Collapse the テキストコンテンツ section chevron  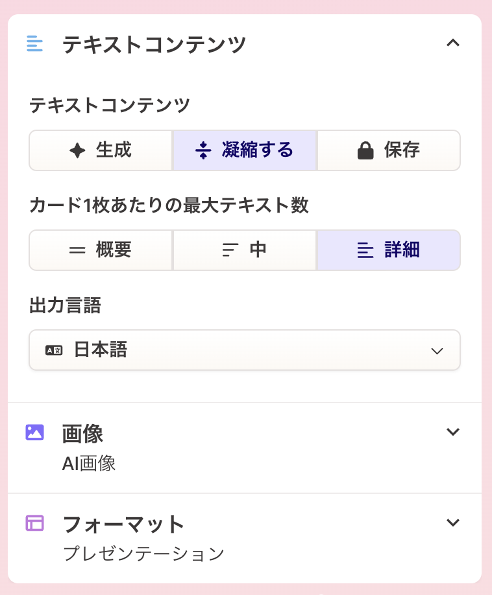pyautogui.click(x=453, y=43)
